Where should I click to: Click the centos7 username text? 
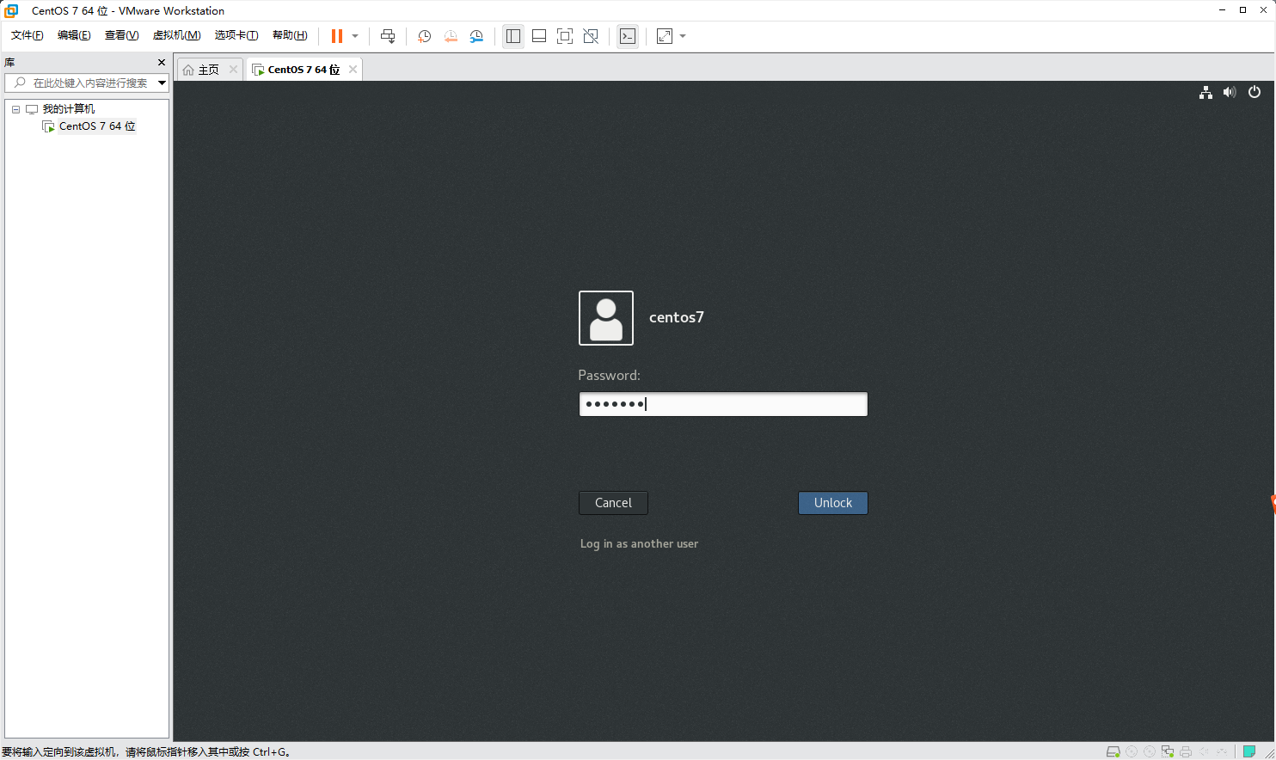[677, 317]
